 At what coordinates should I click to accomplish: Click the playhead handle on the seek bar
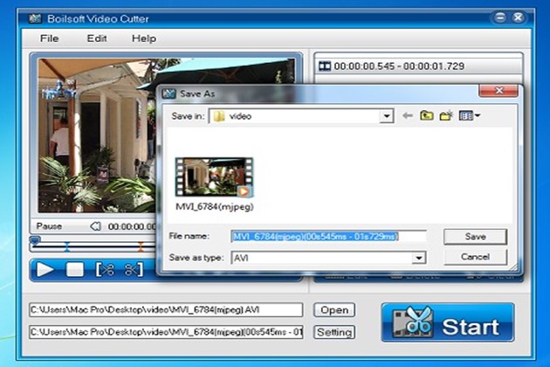35,240
